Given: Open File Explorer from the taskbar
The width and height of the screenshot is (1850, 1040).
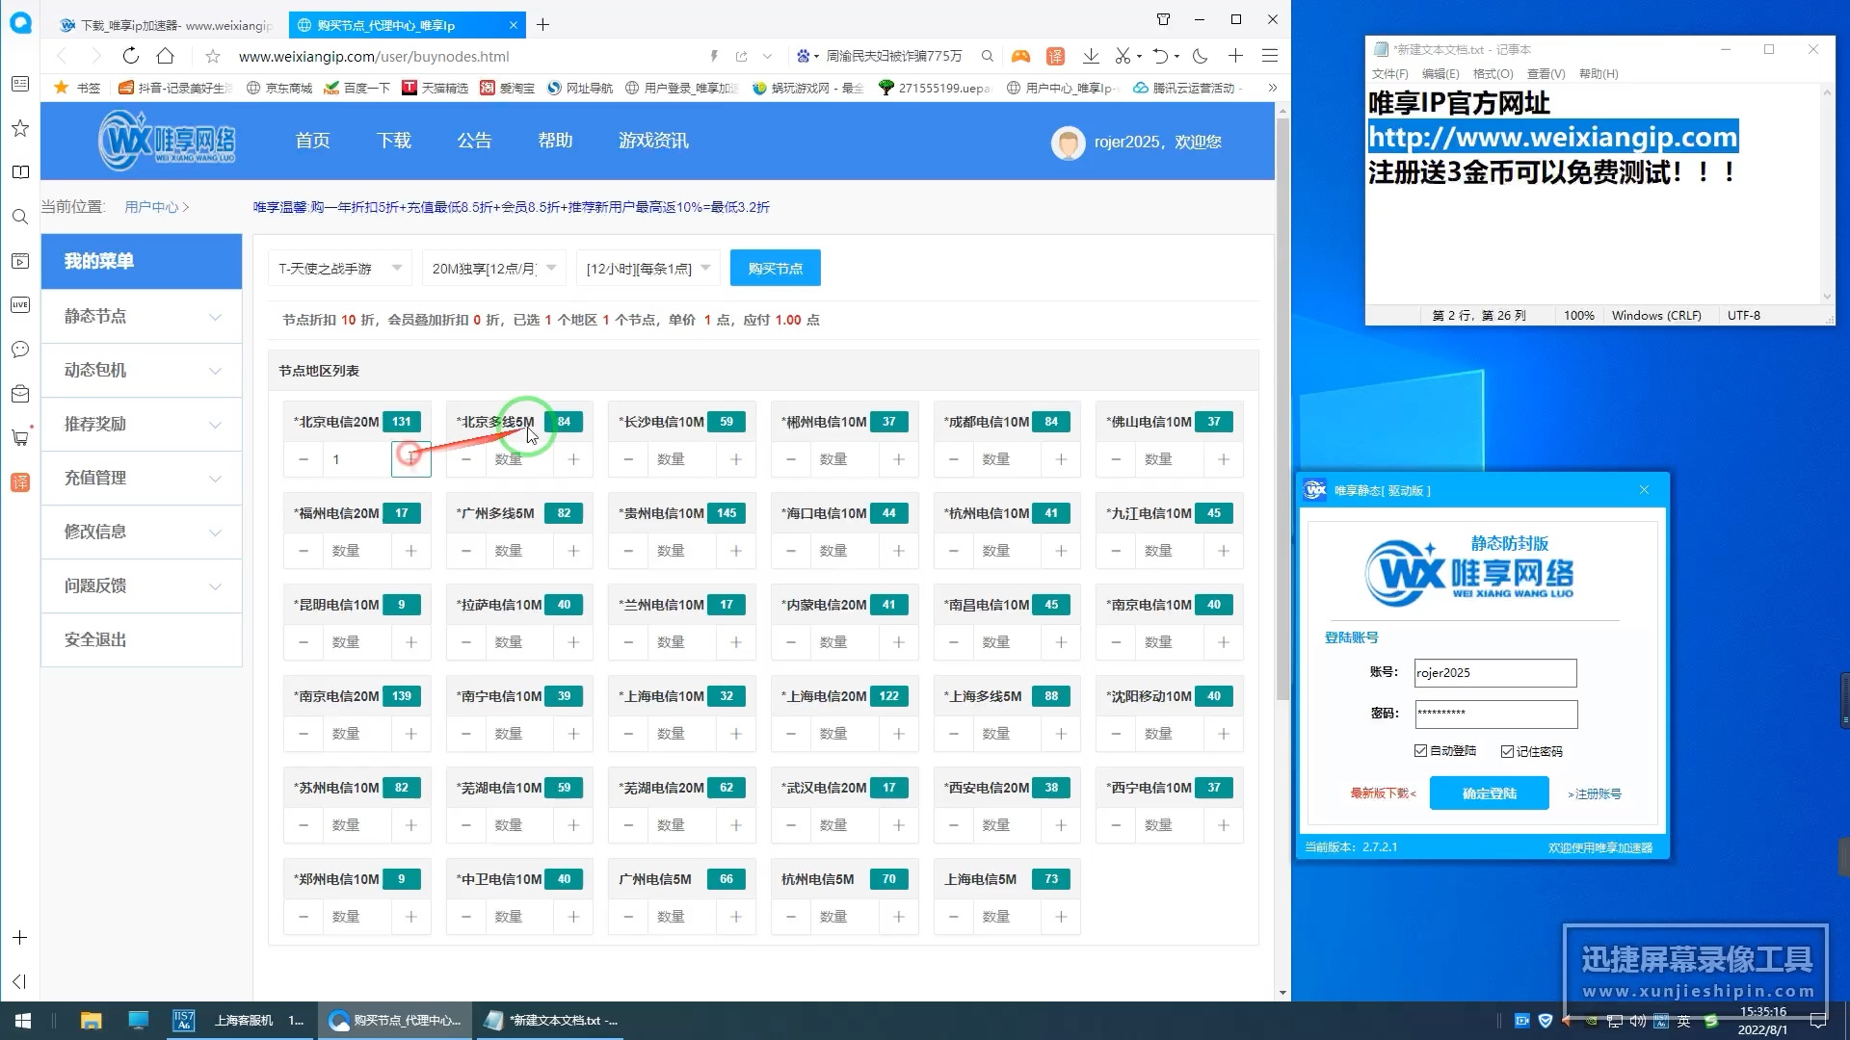Looking at the screenshot, I should 91,1021.
